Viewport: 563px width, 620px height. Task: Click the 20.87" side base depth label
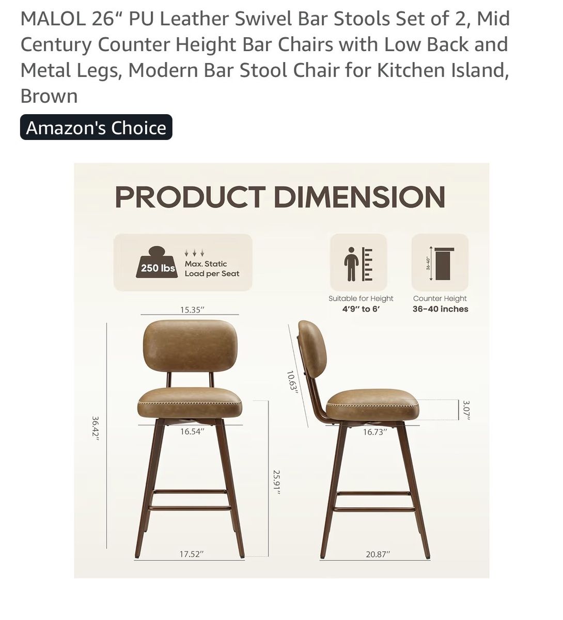pyautogui.click(x=378, y=554)
